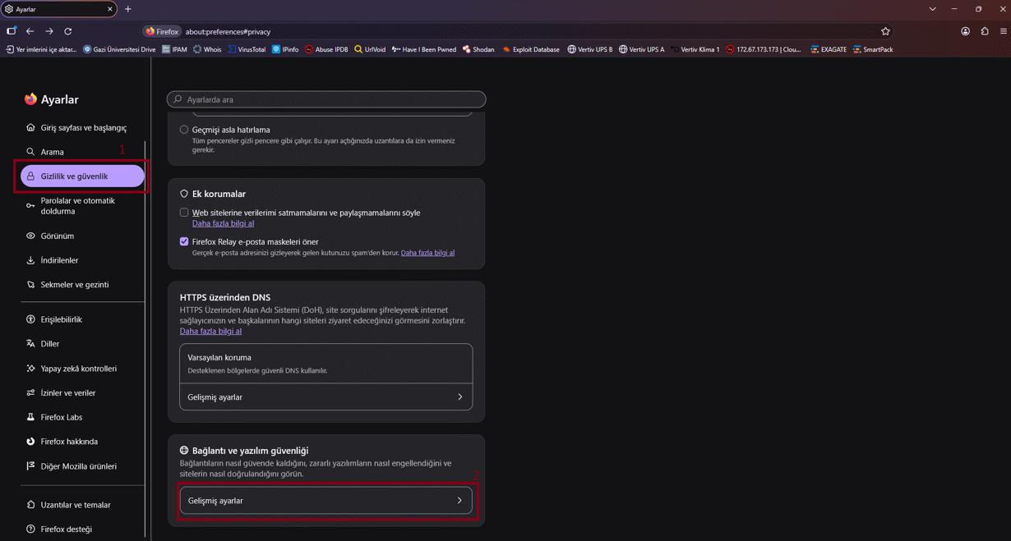The image size is (1011, 541).
Task: Expand 'Gelişmiş ayarlar' under HTTPS üzerinden DNS
Action: click(x=326, y=397)
